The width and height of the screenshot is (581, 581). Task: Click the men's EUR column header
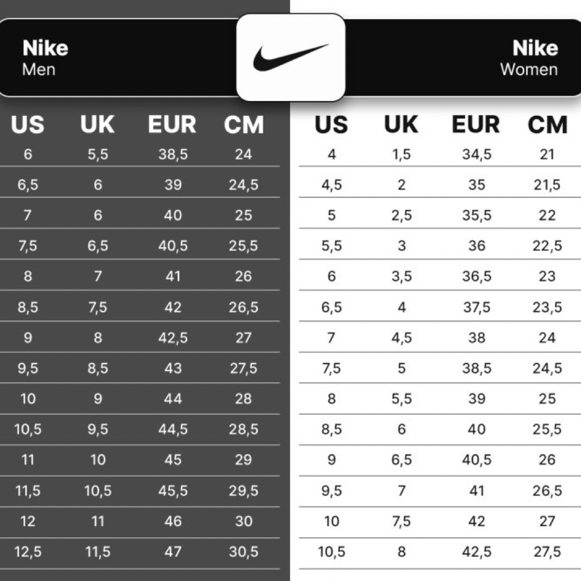coord(172,125)
